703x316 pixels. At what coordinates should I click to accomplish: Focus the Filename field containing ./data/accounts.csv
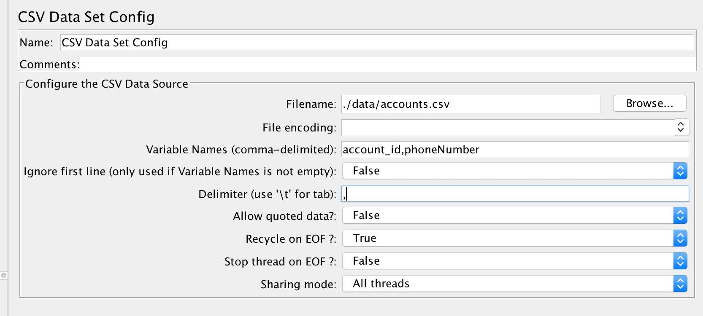tap(470, 104)
